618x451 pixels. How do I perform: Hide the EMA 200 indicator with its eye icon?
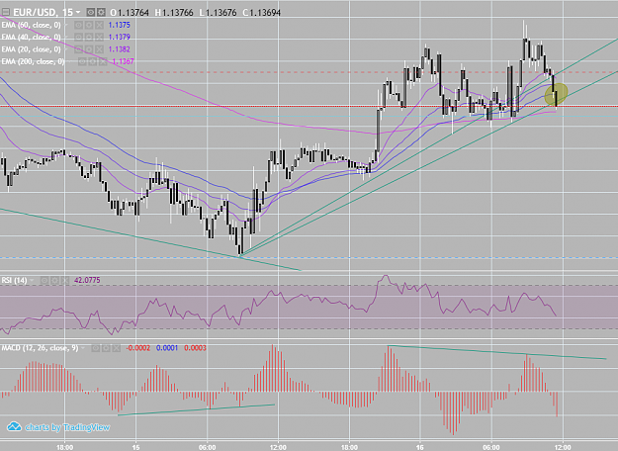click(x=82, y=62)
